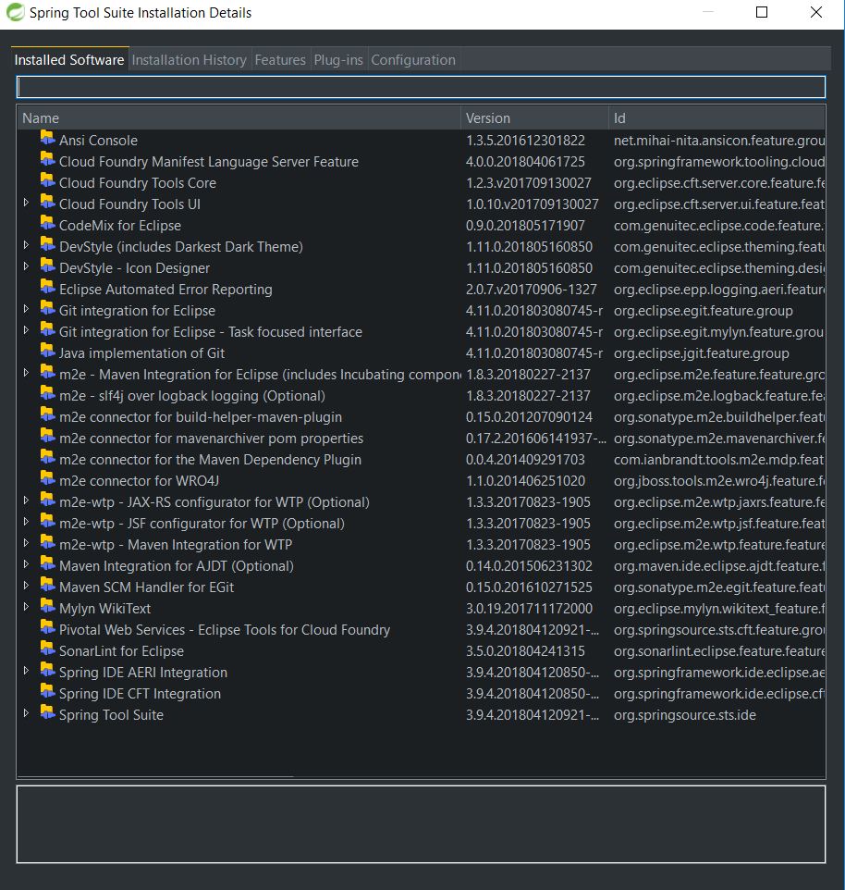This screenshot has height=890, width=845.
Task: Switch to the Installed Software tab
Action: [x=69, y=59]
